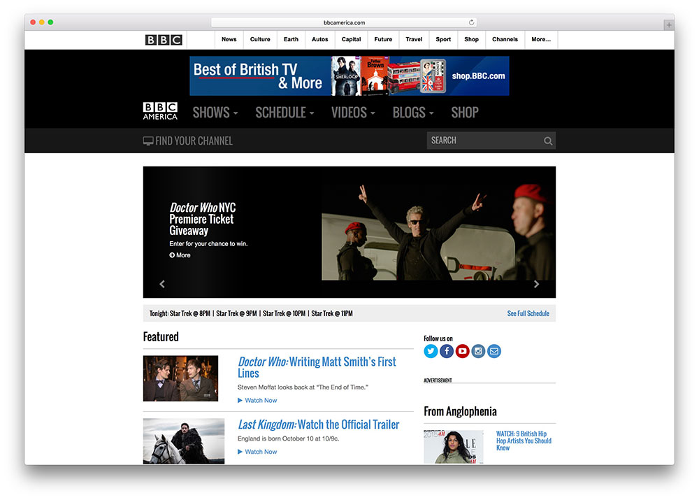Open the Best of British TV shop banner
This screenshot has height=500, width=699.
349,76
